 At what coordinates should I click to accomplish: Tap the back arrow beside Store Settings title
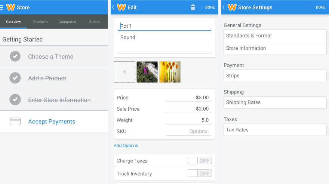click(224, 7)
